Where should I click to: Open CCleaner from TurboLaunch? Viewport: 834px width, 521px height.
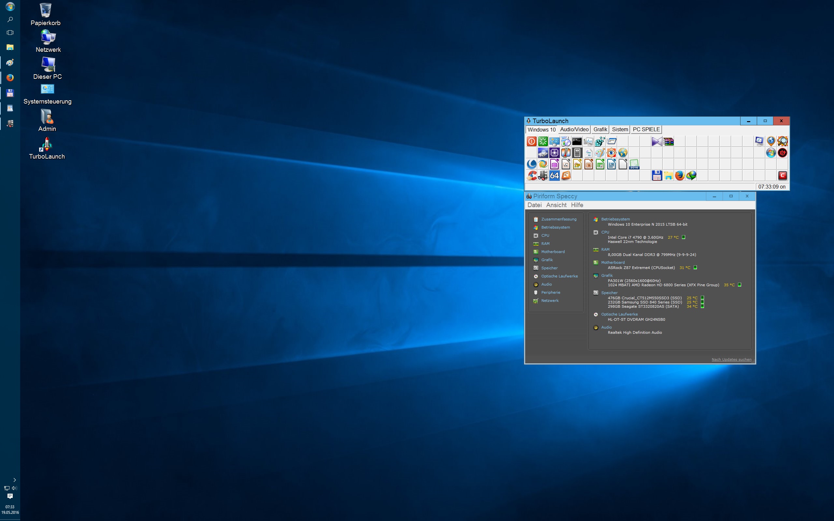click(x=532, y=176)
